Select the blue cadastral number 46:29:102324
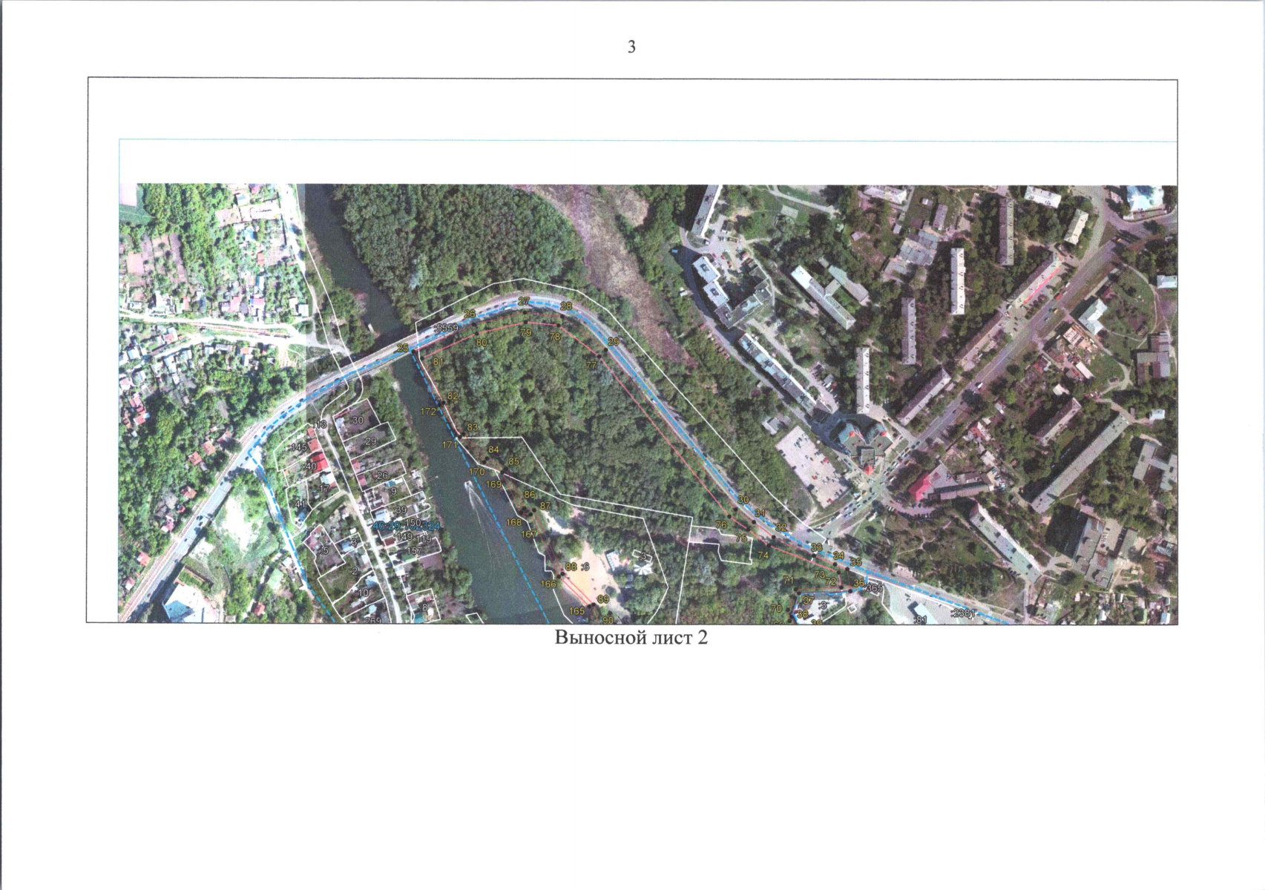This screenshot has width=1265, height=890. pyautogui.click(x=407, y=525)
